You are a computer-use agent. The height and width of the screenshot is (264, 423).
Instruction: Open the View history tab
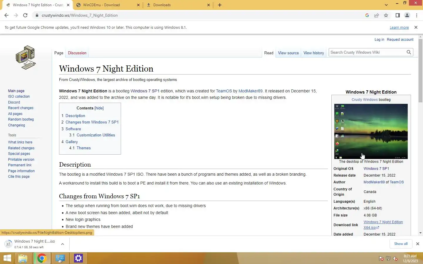[x=313, y=53]
